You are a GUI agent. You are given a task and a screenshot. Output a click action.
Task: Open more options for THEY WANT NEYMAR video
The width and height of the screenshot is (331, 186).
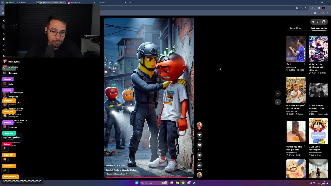[327, 105]
